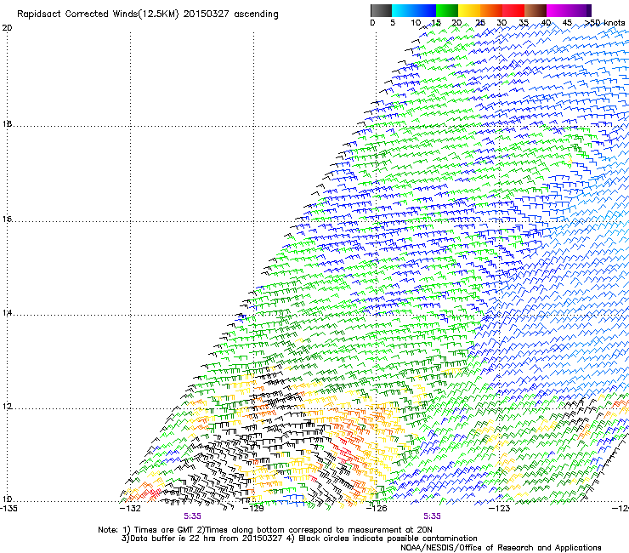Viewport: 629px width, 553px height.
Task: Click the orange 25-30 knots legend segment
Action: pos(491,10)
